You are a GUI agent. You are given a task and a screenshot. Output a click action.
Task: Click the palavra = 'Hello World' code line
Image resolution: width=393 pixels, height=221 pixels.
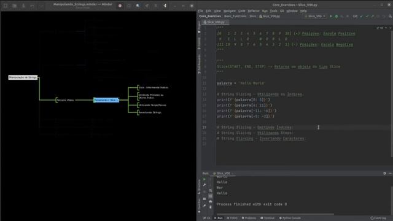241,83
